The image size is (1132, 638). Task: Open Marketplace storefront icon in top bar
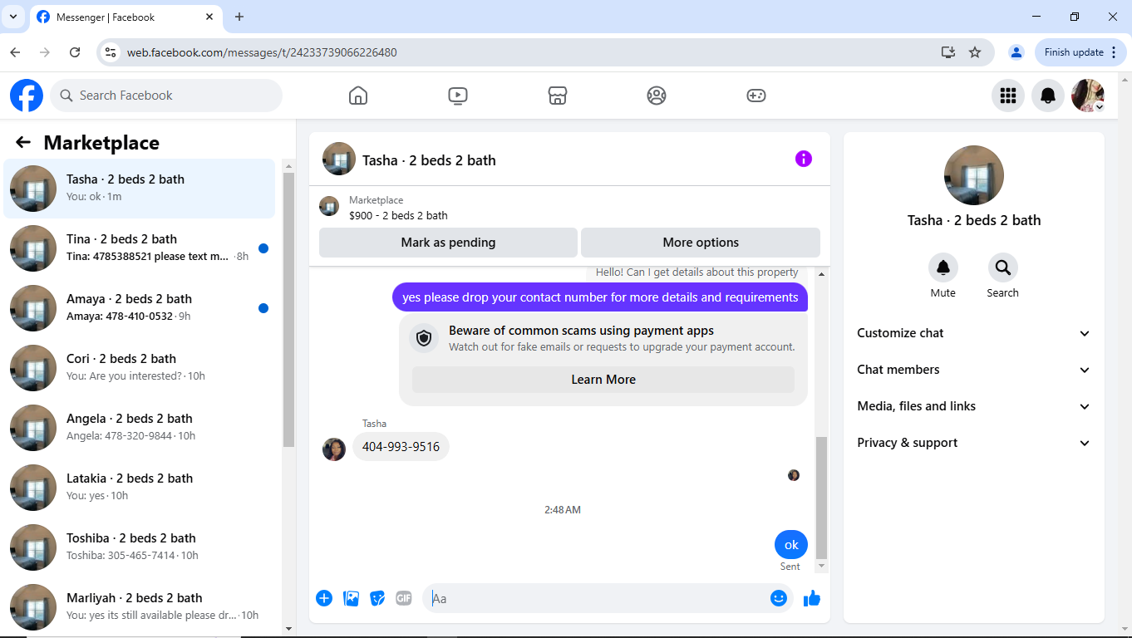pos(558,96)
